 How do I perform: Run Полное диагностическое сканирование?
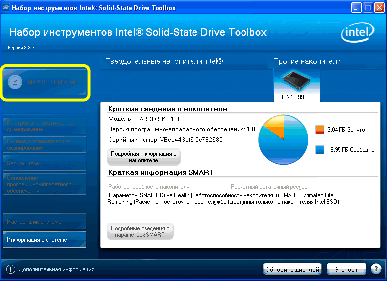tap(45, 144)
